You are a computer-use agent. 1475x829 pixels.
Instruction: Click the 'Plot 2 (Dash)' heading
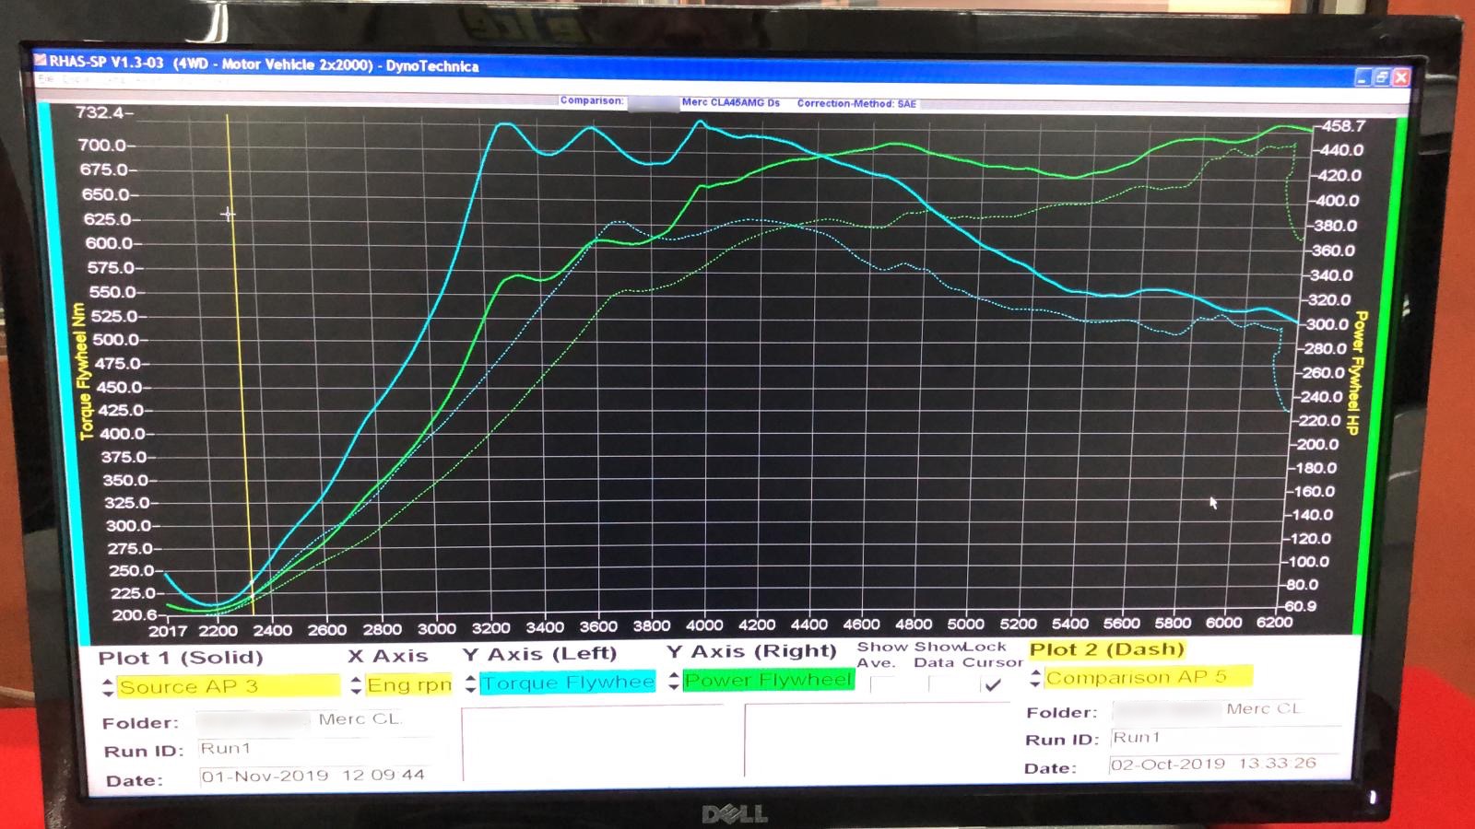1106,649
